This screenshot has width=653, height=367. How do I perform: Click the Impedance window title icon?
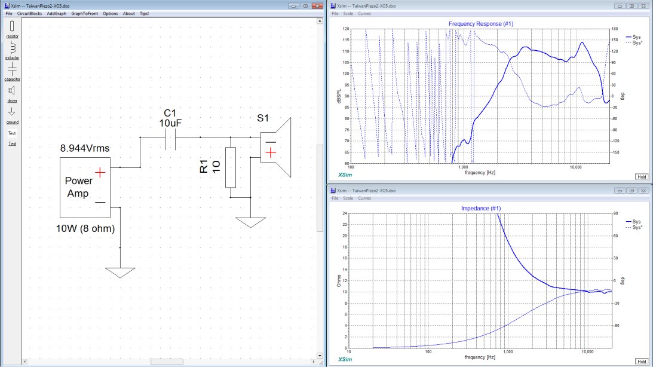click(333, 190)
